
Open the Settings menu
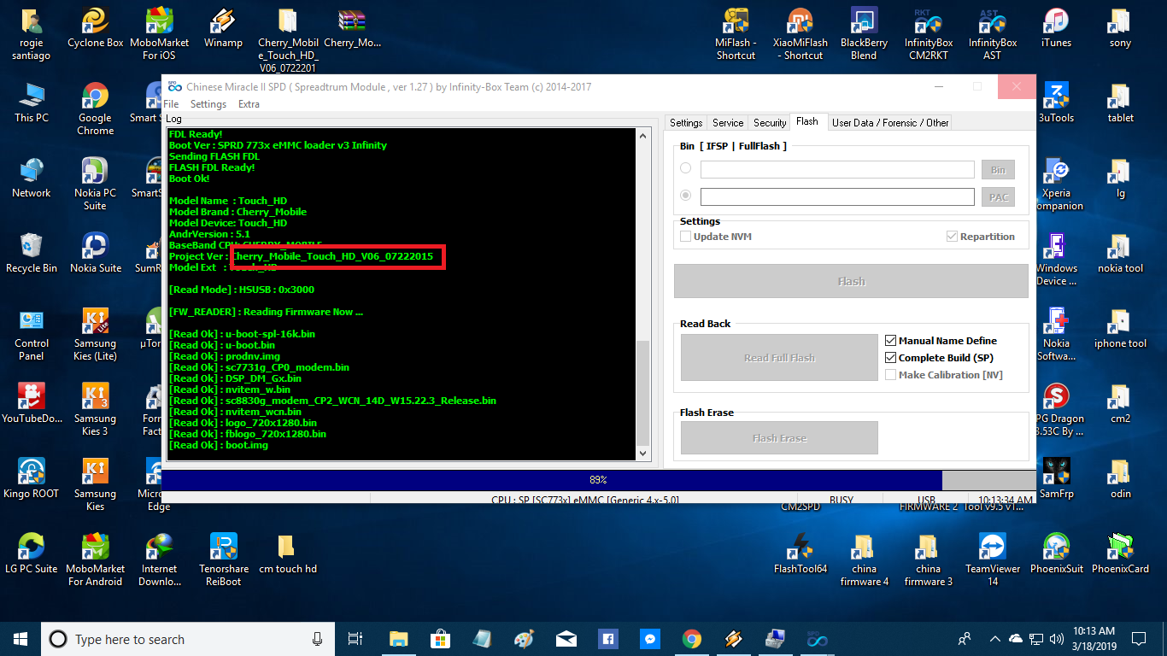click(x=208, y=104)
